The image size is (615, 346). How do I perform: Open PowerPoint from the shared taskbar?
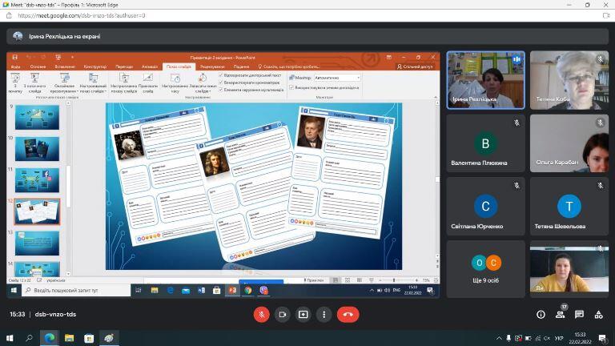232,290
